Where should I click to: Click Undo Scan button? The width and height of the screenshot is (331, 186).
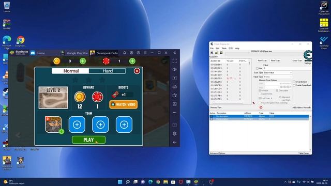pos(297,60)
